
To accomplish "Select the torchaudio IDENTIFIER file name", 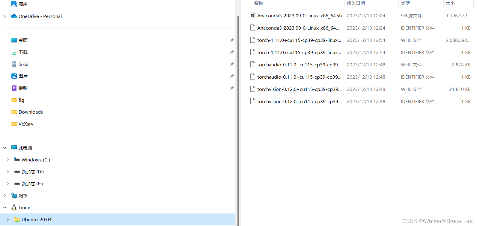I will 299,77.
